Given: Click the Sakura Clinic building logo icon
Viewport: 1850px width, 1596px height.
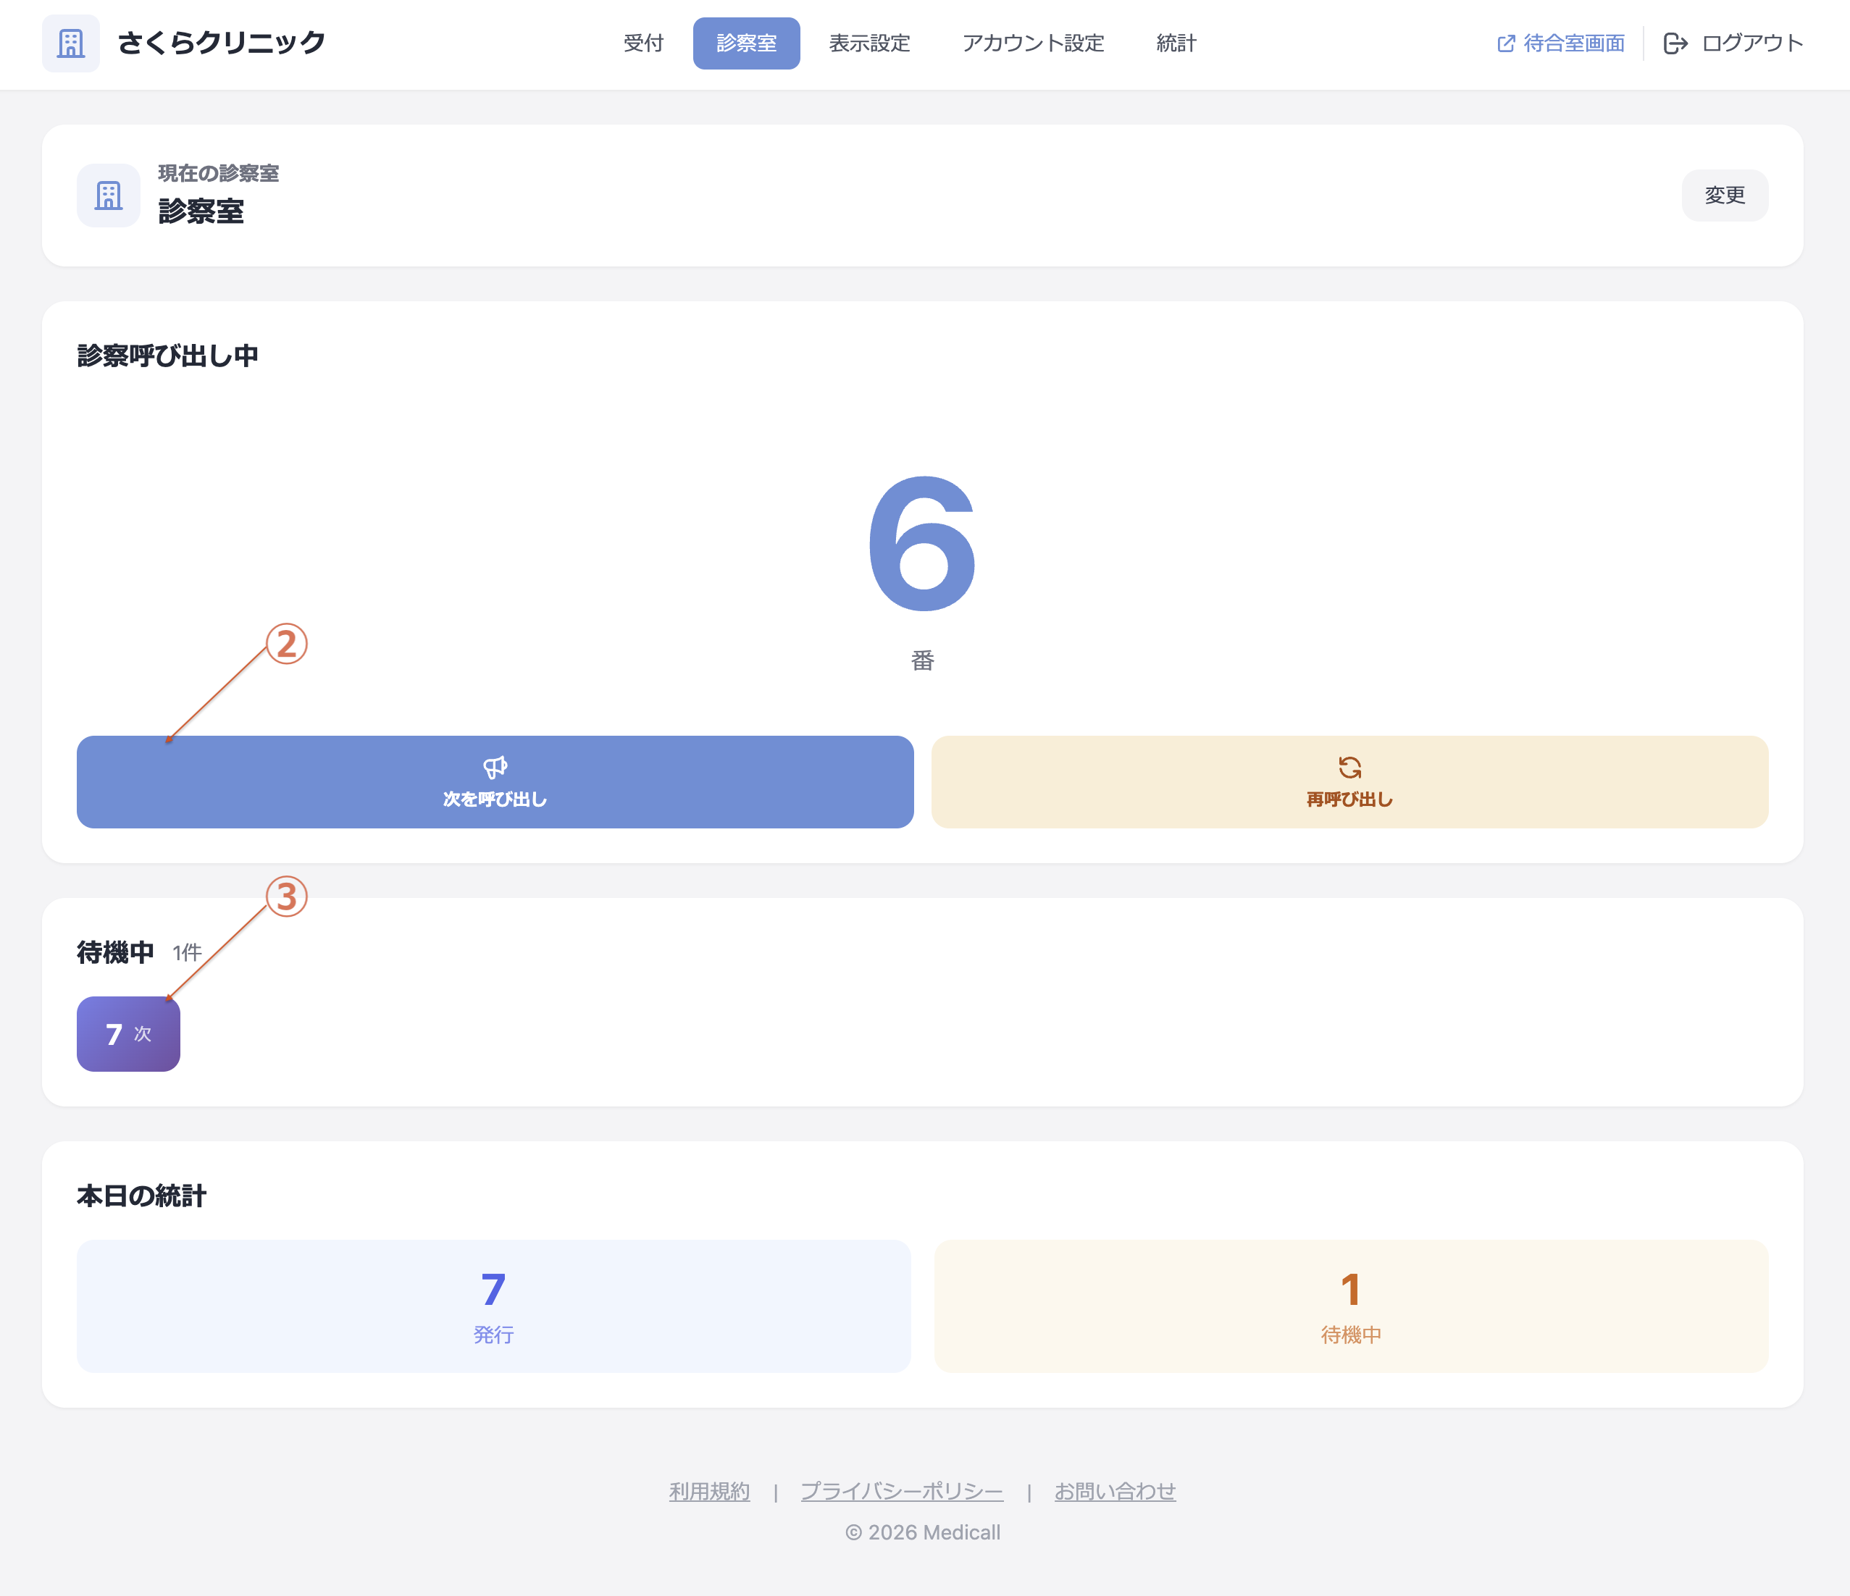Looking at the screenshot, I should (x=70, y=43).
